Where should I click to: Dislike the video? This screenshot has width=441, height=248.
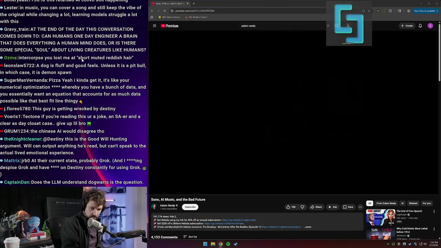point(302,207)
